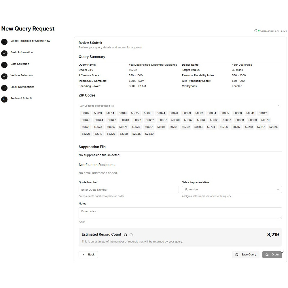The width and height of the screenshot is (288, 288).
Task: Click info icon next to ZIP Codes to be processed
Action: click(113, 106)
